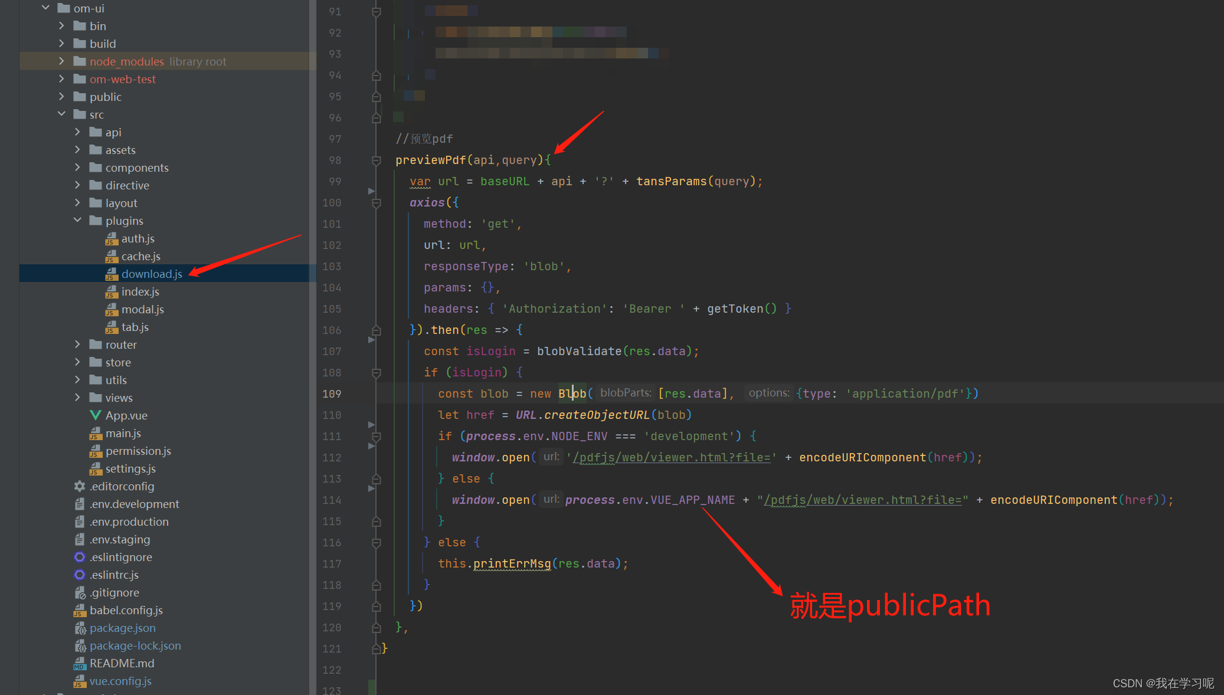Click the directive folder icon
Image resolution: width=1224 pixels, height=695 pixels.
96,185
